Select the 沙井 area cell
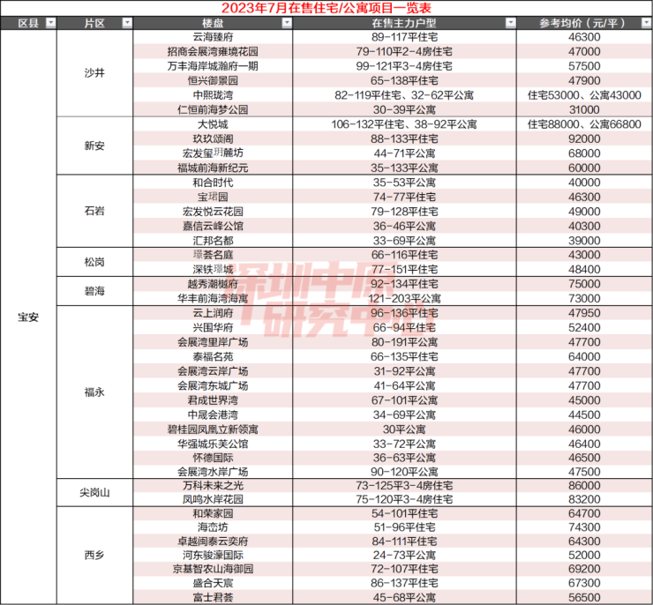 95,73
